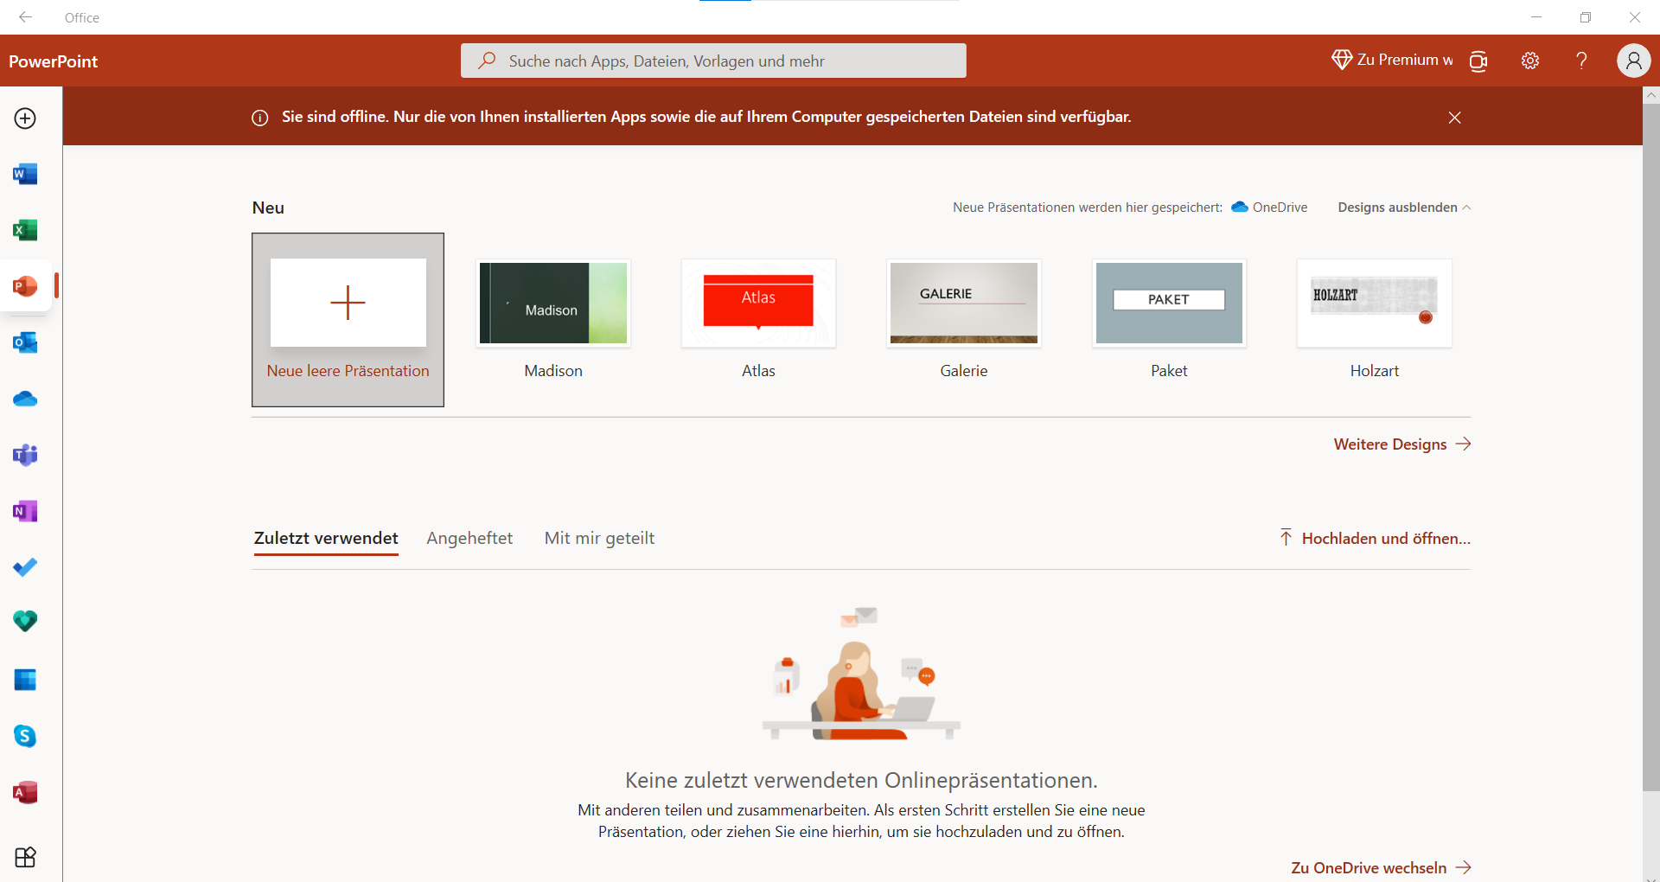Viewport: 1660px width, 882px height.
Task: Click the PowerPoint title in header
Action: click(x=53, y=61)
